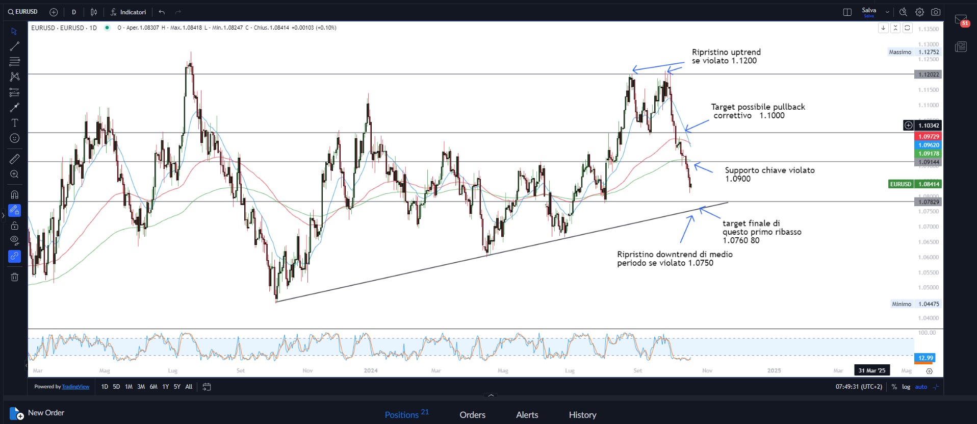This screenshot has width=977, height=424.
Task: Click the trash icon to remove drawings
Action: tap(15, 277)
